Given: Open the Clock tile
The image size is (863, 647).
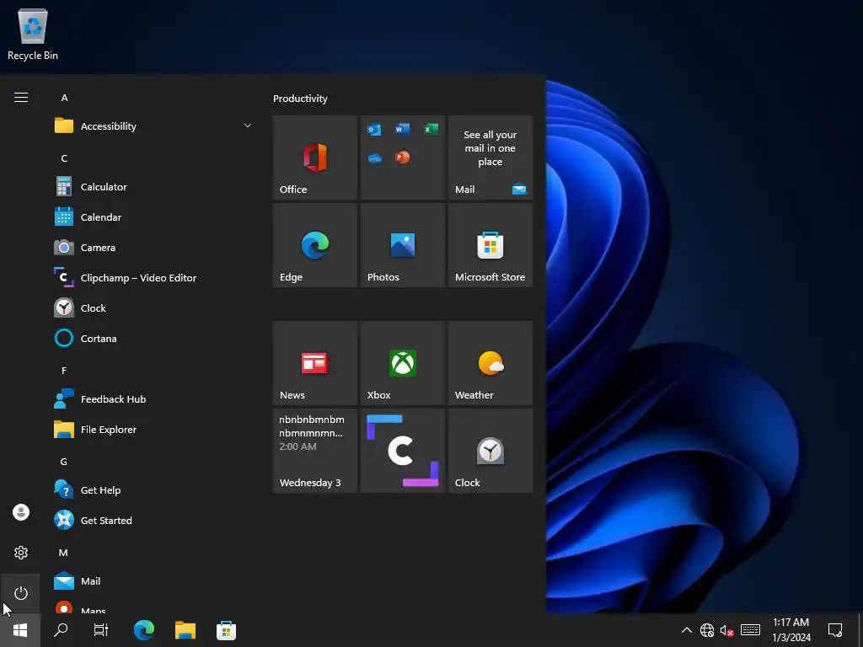Looking at the screenshot, I should pyautogui.click(x=490, y=451).
